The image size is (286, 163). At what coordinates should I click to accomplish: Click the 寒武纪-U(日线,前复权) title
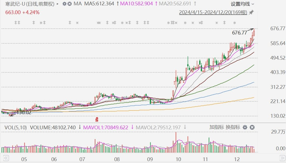(x=29, y=4)
